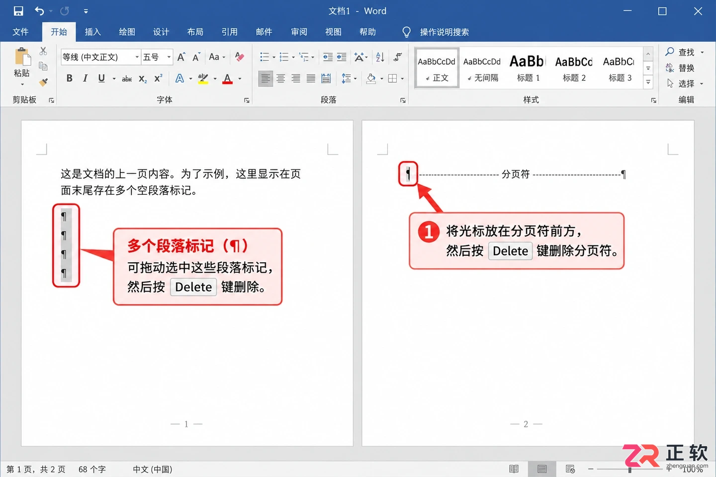Apply subscript formatting
The image size is (716, 477).
143,79
